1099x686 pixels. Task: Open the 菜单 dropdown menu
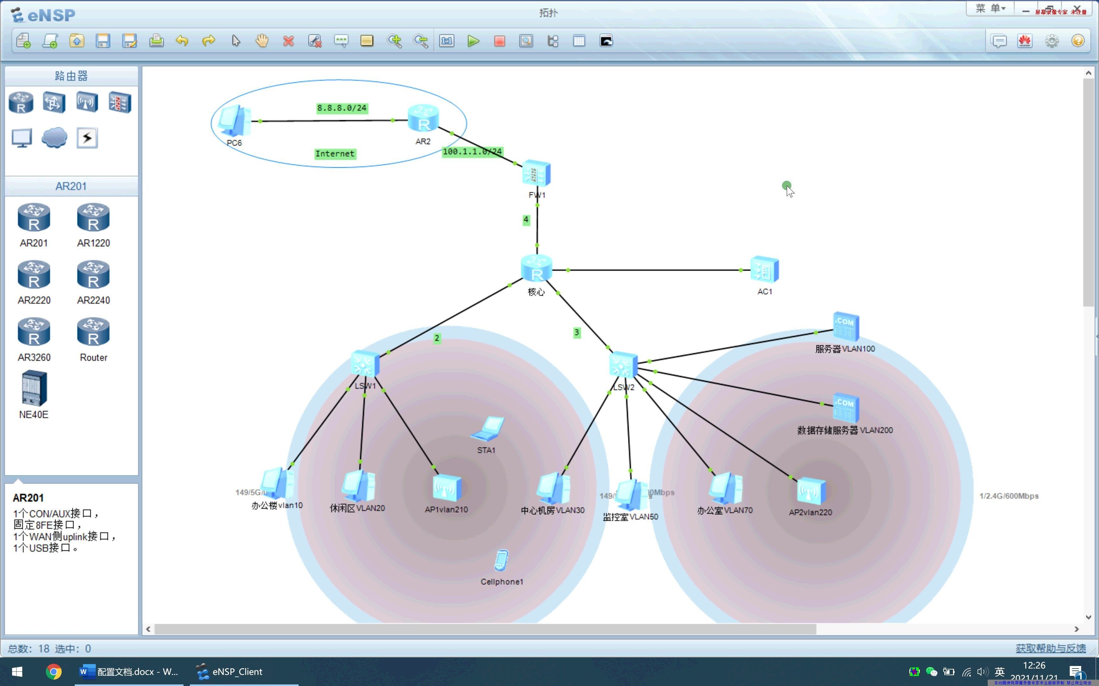coord(990,8)
